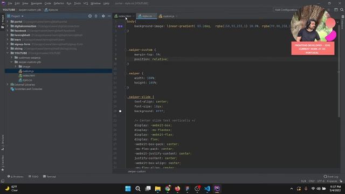Click YOUTUBE breadcrumb in navigation bar
This screenshot has width=345, height=194.
[x=9, y=10]
